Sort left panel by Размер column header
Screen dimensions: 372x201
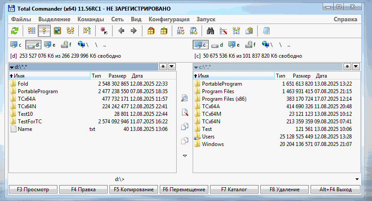coord(117,76)
